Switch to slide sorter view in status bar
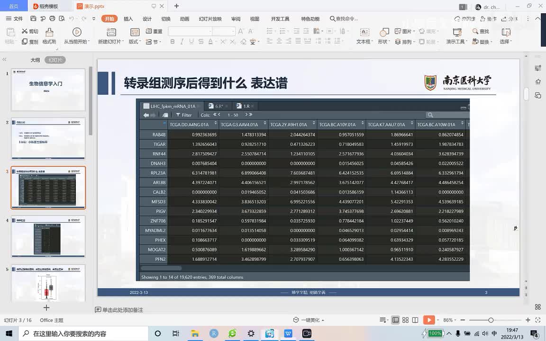Image resolution: width=546 pixels, height=341 pixels. 405,320
